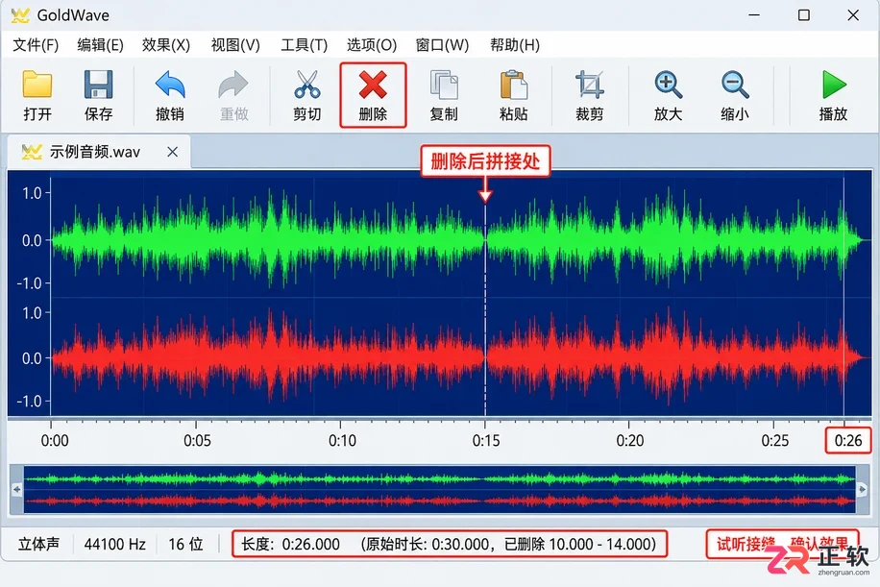Open the 文件(F) menu

click(x=36, y=45)
